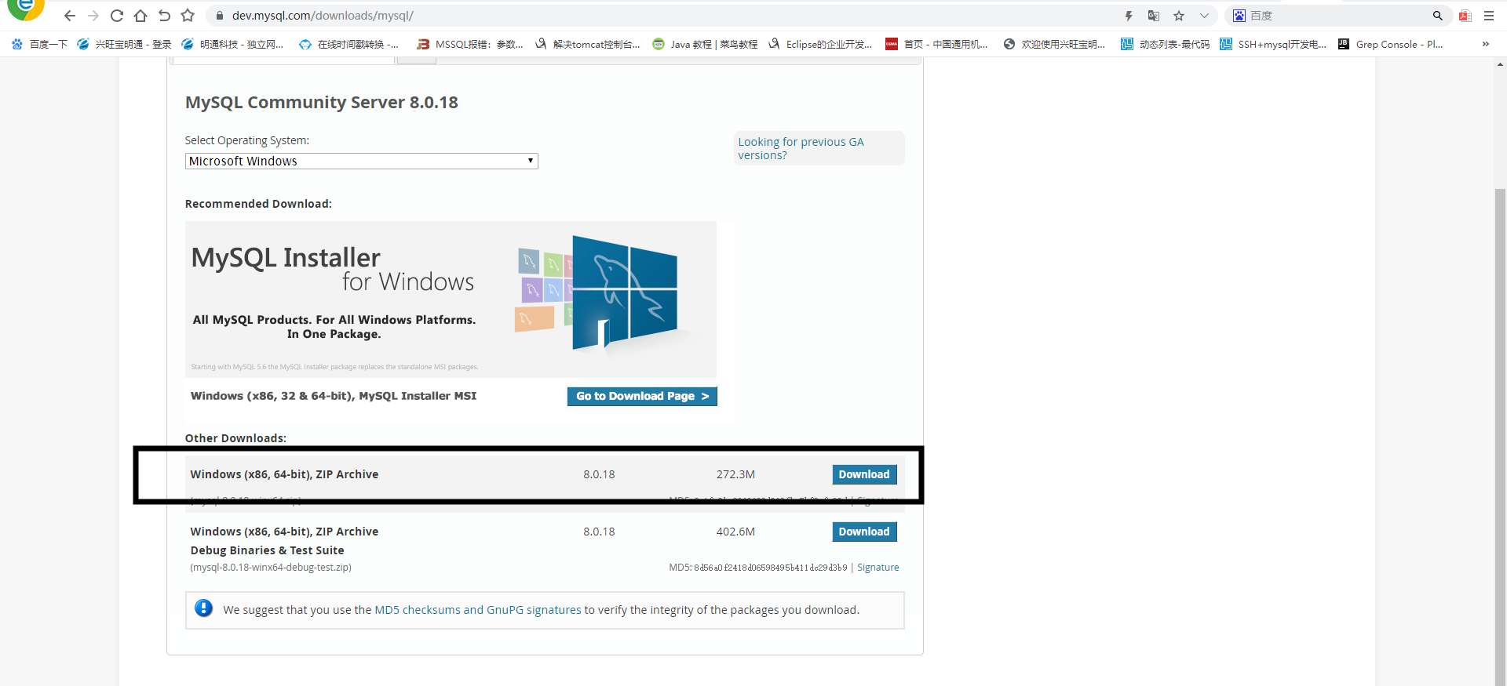Click the Baidu paw search engine icon

1239,16
